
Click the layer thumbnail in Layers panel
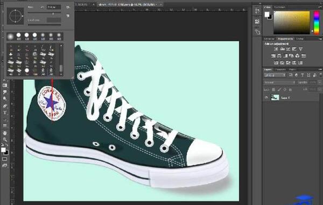pyautogui.click(x=275, y=98)
